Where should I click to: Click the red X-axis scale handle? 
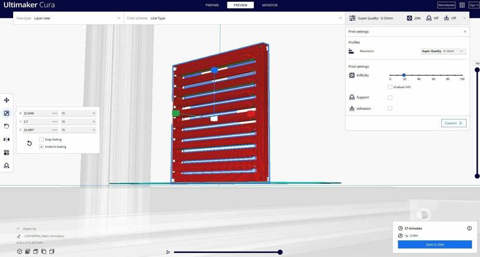[x=251, y=113]
